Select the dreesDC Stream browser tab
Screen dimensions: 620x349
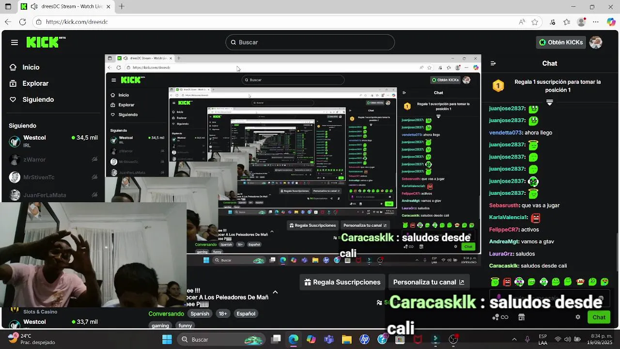pyautogui.click(x=66, y=7)
